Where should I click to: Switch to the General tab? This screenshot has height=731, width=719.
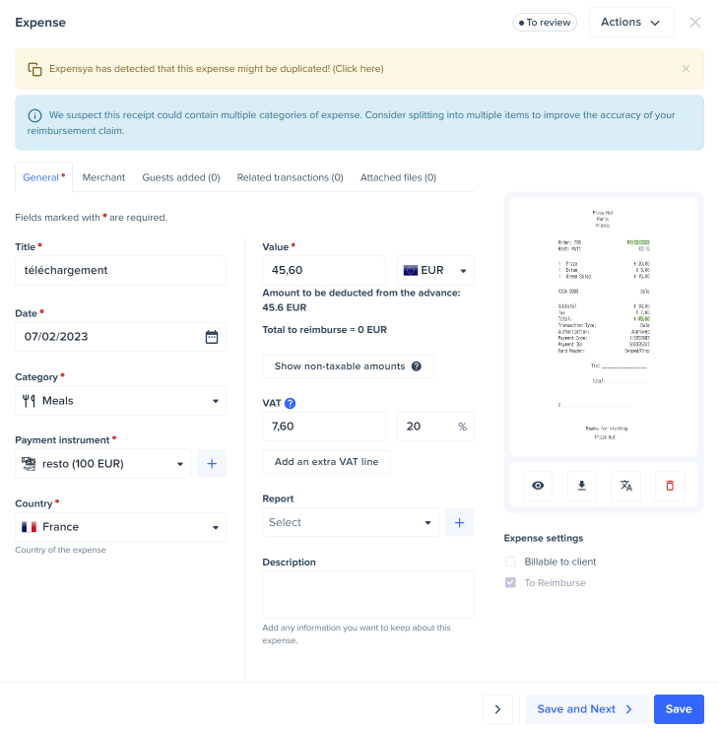pyautogui.click(x=43, y=177)
